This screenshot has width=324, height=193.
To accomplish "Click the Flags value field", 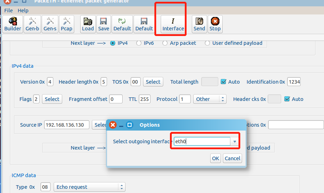I will click(36, 99).
